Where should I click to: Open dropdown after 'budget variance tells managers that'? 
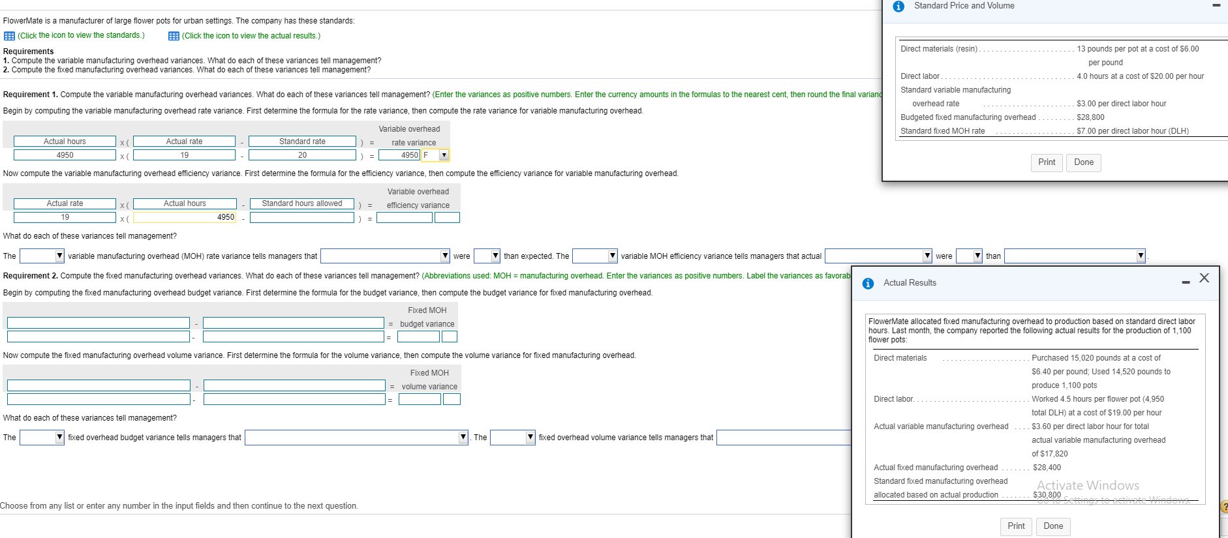pos(356,437)
